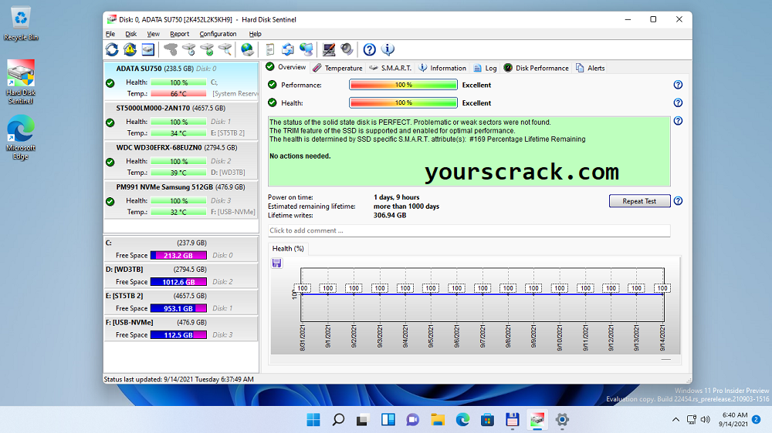The height and width of the screenshot is (433, 772).
Task: Click the monitor with pen configuration icon
Action: [328, 49]
